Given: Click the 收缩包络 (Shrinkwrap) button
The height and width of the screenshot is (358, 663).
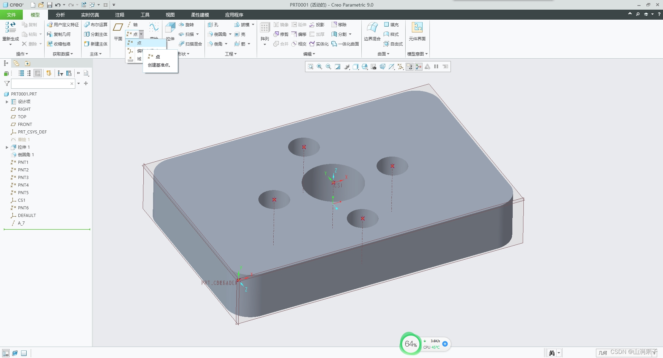Looking at the screenshot, I should pos(59,44).
